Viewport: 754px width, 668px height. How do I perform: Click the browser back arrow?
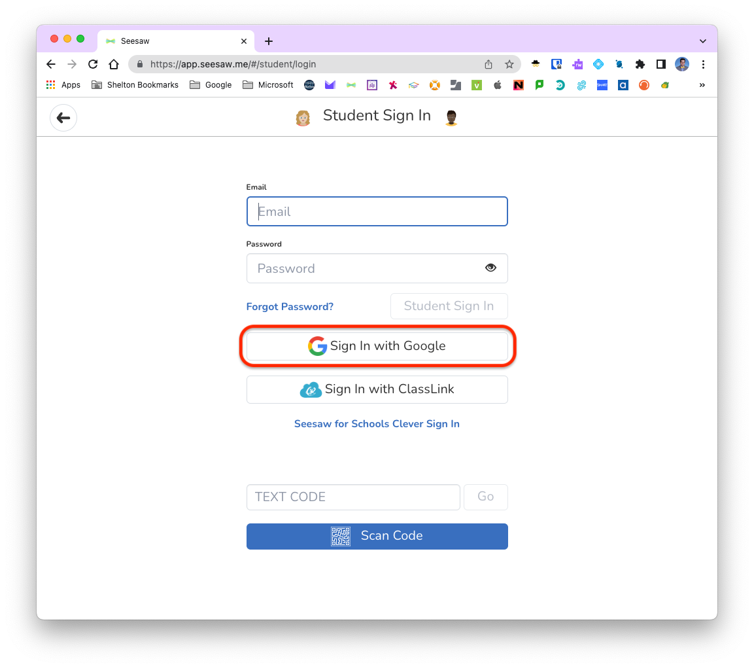point(51,64)
